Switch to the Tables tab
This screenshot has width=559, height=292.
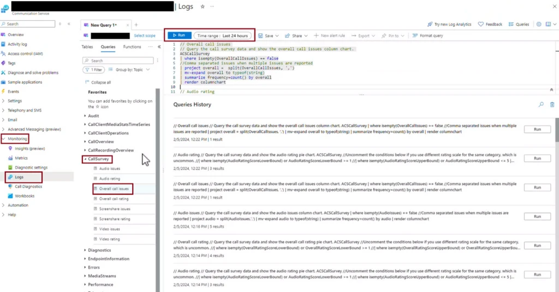pyautogui.click(x=87, y=47)
